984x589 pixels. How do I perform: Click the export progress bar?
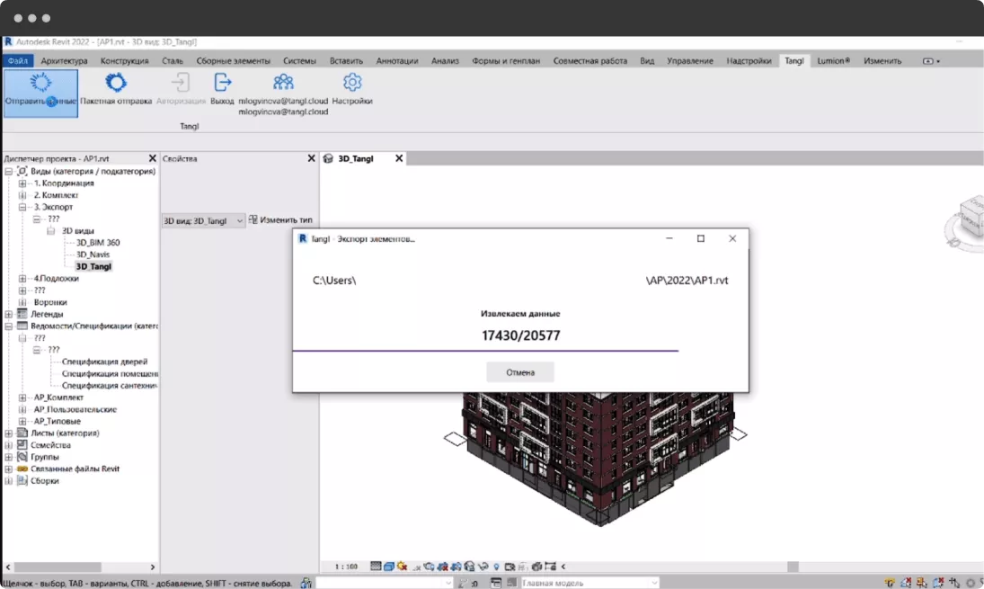tap(485, 351)
